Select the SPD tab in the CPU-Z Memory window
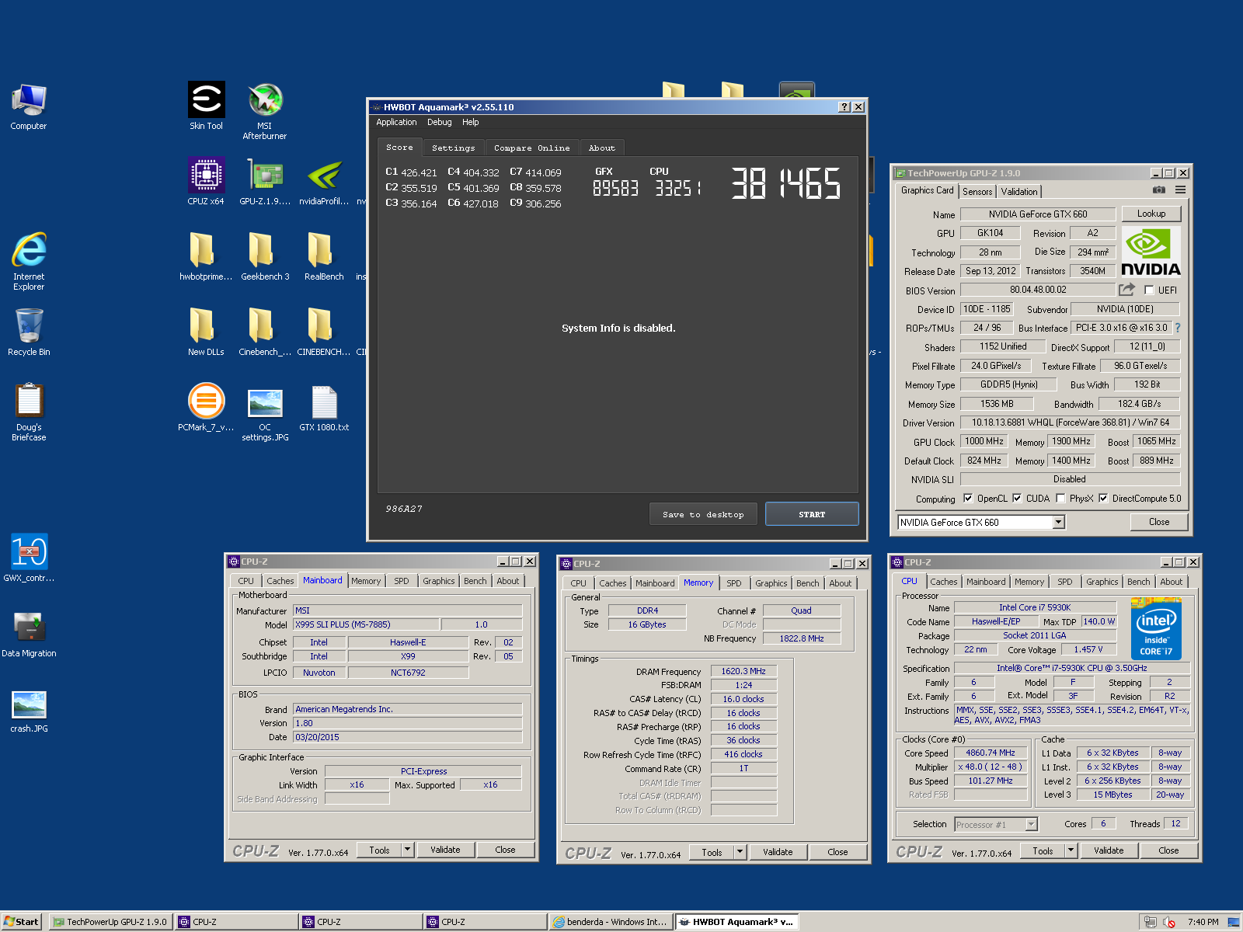The width and height of the screenshot is (1243, 932). coord(733,583)
